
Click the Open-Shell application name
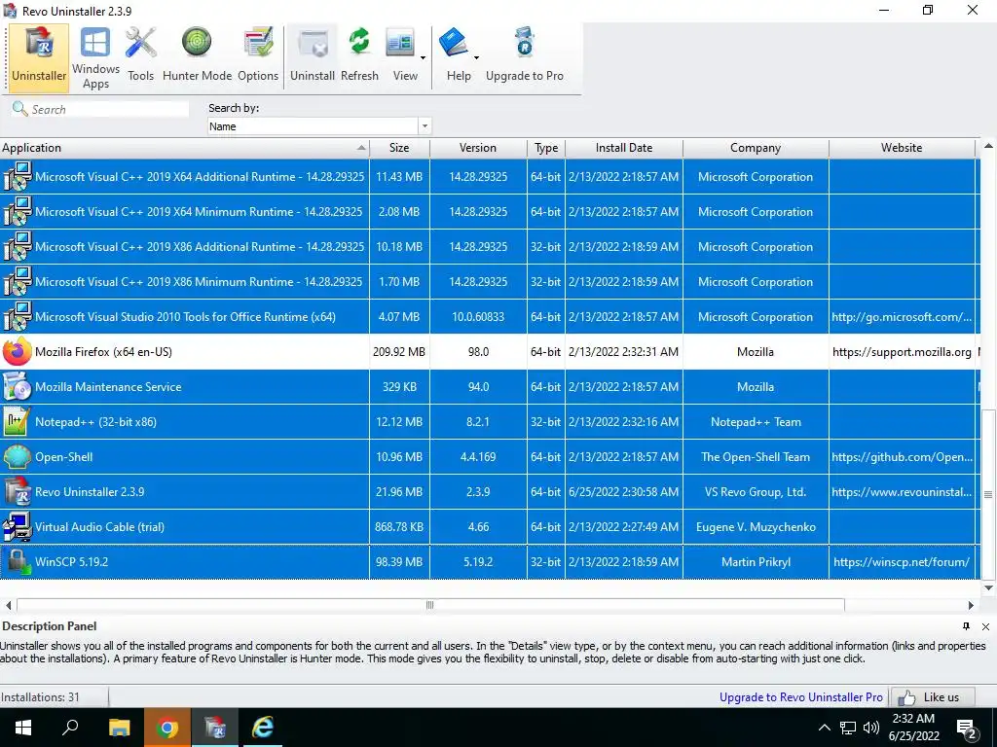coord(63,457)
